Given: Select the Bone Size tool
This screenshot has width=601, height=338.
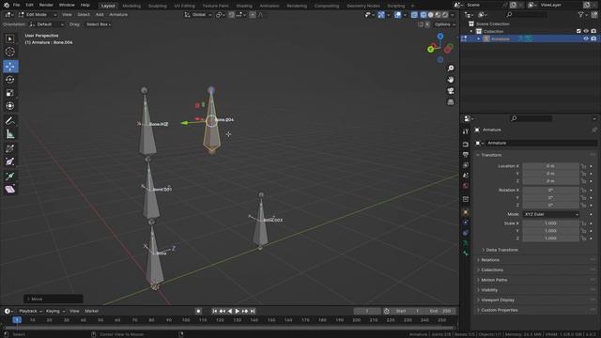Looking at the screenshot, I should pyautogui.click(x=10, y=161).
